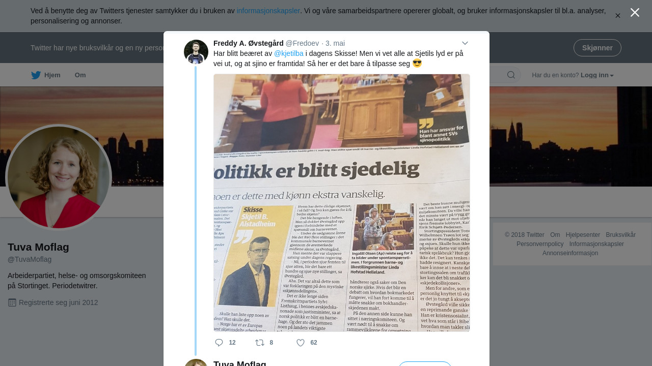The height and width of the screenshot is (366, 652).
Task: Close the tweet overlay with the large X
Action: 635,12
